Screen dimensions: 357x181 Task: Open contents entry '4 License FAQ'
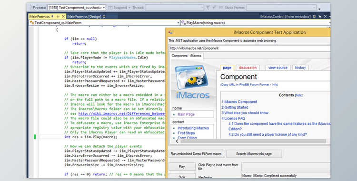coord(233,118)
